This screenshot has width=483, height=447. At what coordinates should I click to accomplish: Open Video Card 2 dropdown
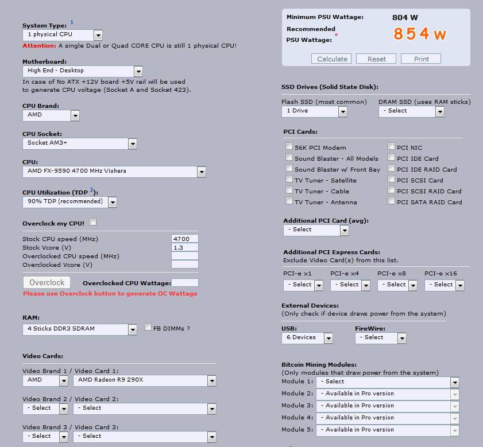[145, 409]
